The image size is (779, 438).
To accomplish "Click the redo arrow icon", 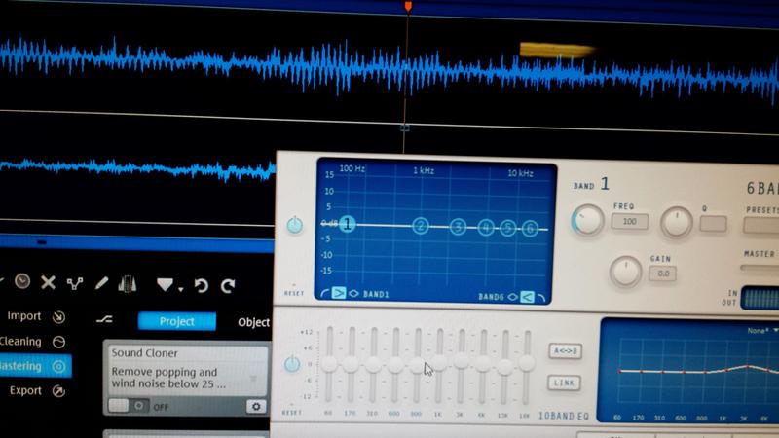I will (x=228, y=285).
